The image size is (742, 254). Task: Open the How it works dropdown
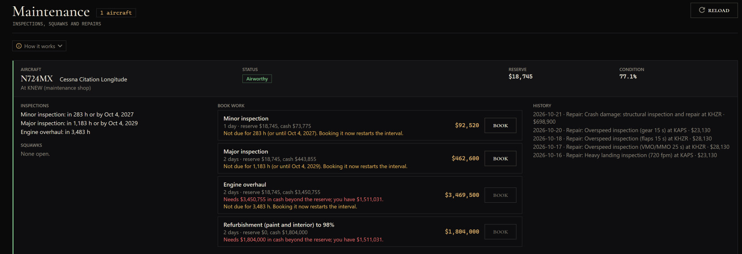tap(39, 46)
